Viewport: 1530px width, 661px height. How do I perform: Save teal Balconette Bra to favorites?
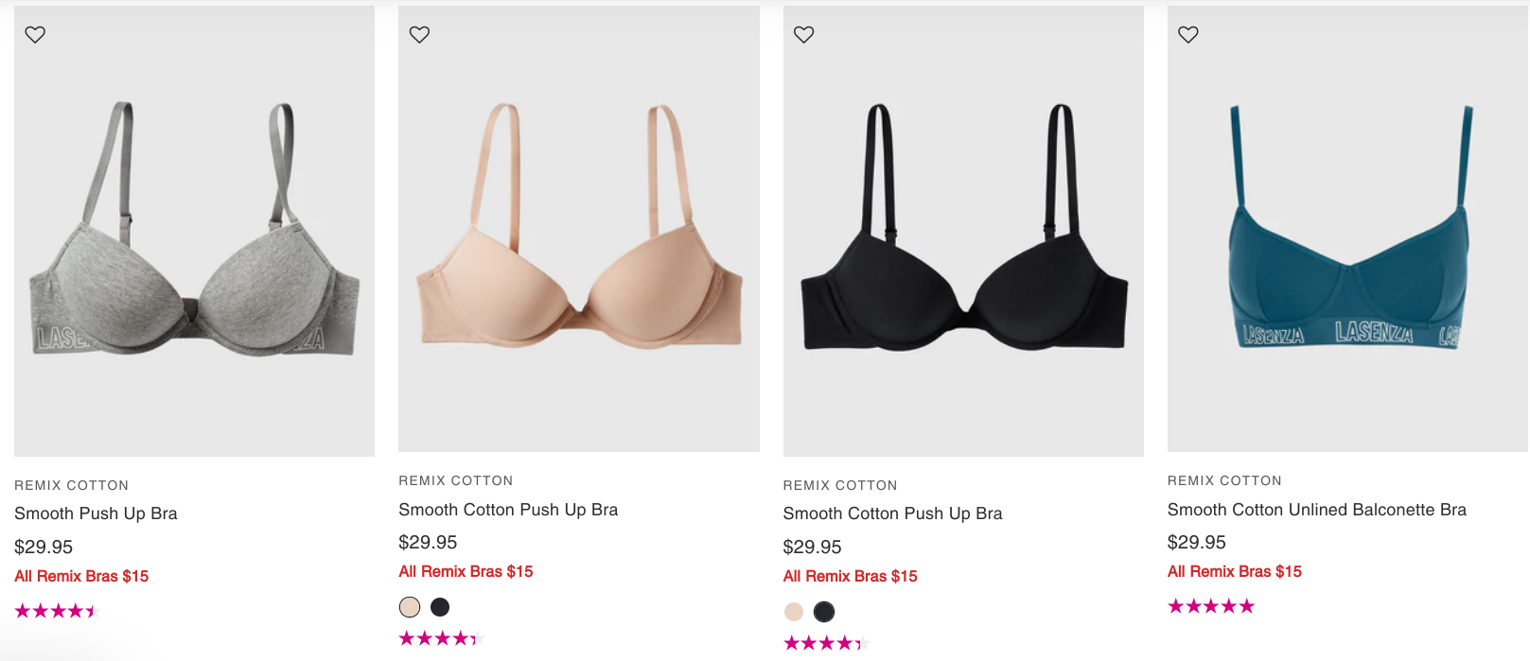[1188, 34]
